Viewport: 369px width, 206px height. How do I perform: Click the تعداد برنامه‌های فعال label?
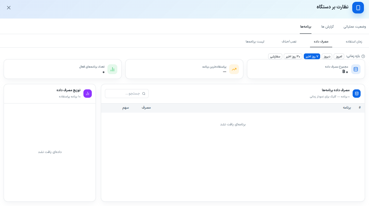point(92,66)
